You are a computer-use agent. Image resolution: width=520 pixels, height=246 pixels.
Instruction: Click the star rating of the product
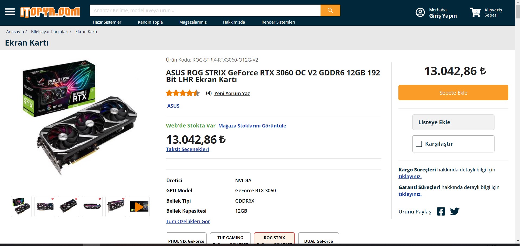183,93
